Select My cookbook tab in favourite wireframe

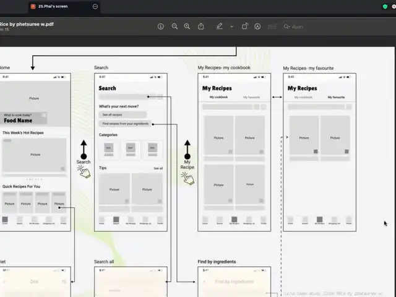click(x=303, y=97)
